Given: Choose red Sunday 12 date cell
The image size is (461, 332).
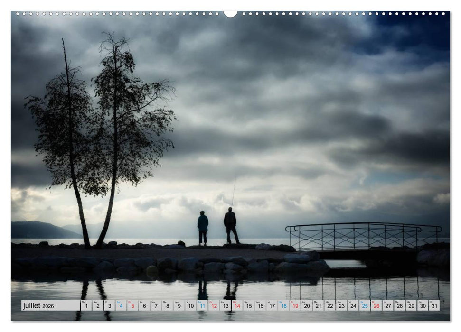Looking at the screenshot, I should click(214, 306).
